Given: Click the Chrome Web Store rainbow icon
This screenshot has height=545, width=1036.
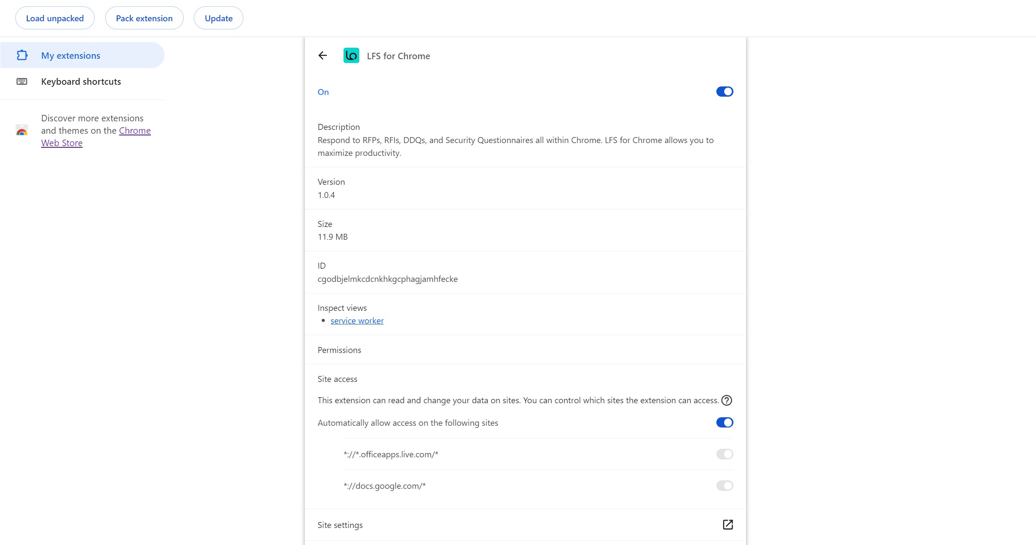Looking at the screenshot, I should (x=22, y=130).
